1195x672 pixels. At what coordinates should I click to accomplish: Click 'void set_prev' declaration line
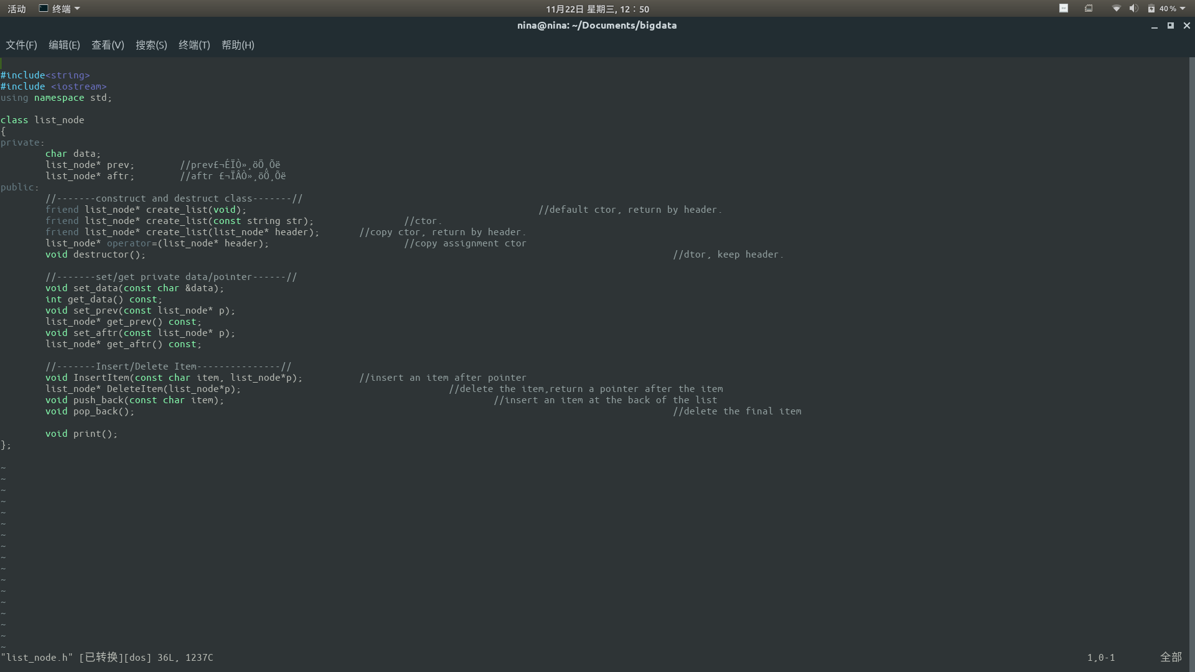(x=140, y=310)
